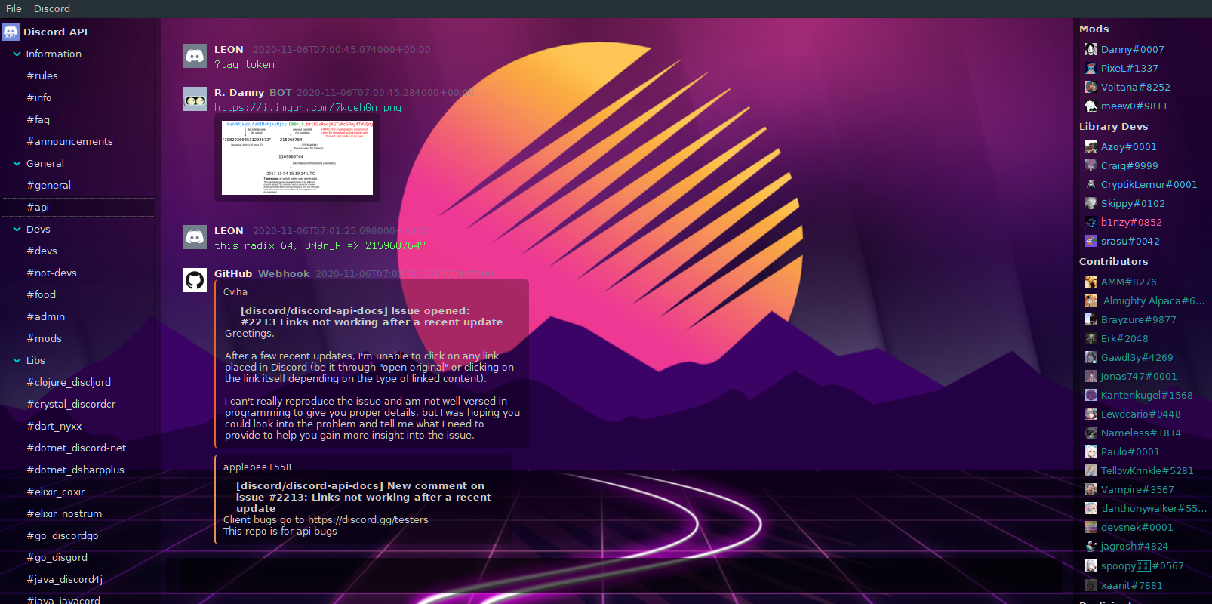Click Voltana#8252 avatar icon
1212x604 pixels.
point(1091,87)
